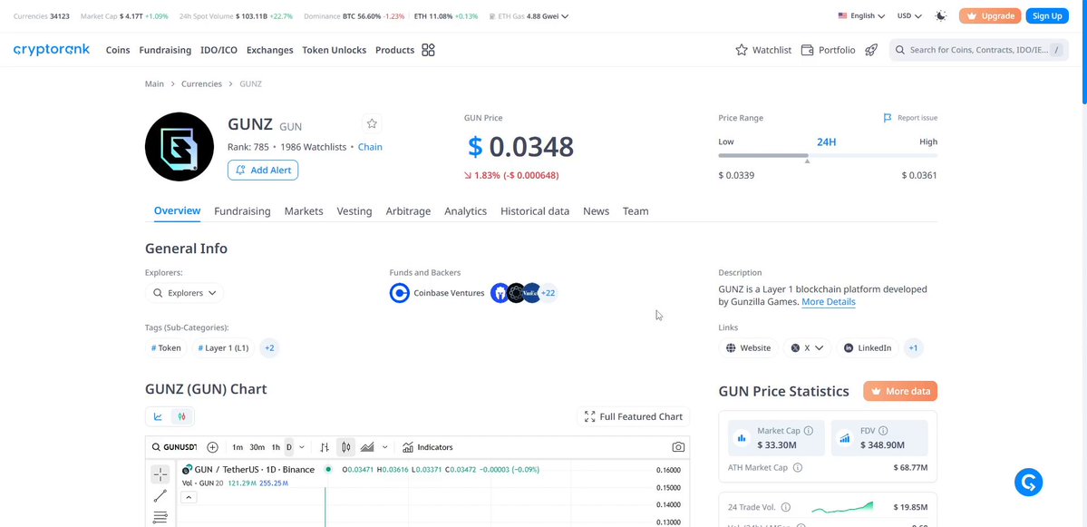Screen dimensions: 1087x527
Task: Show +22 more backers
Action: coord(548,293)
